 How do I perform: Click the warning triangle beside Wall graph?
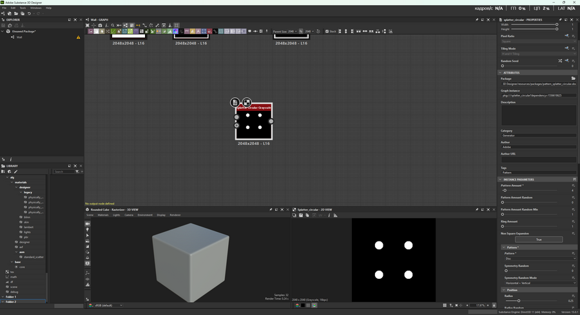click(79, 37)
